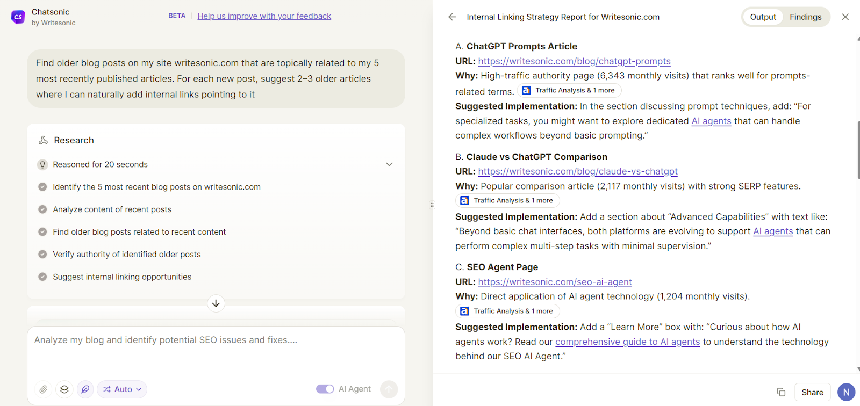Click the send arrow button

389,389
